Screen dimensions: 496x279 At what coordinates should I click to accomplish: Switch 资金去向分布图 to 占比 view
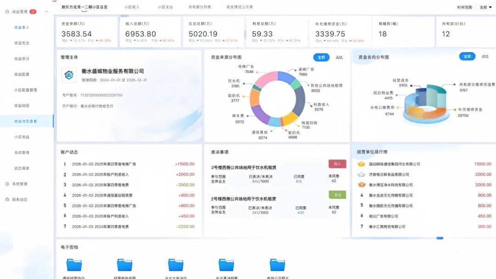click(485, 57)
